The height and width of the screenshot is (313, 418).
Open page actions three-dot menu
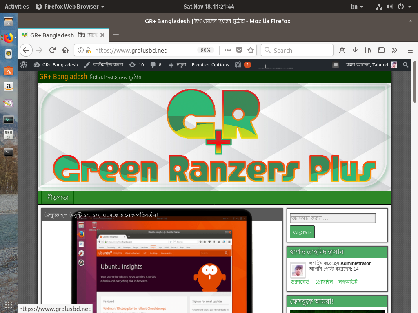pos(228,50)
